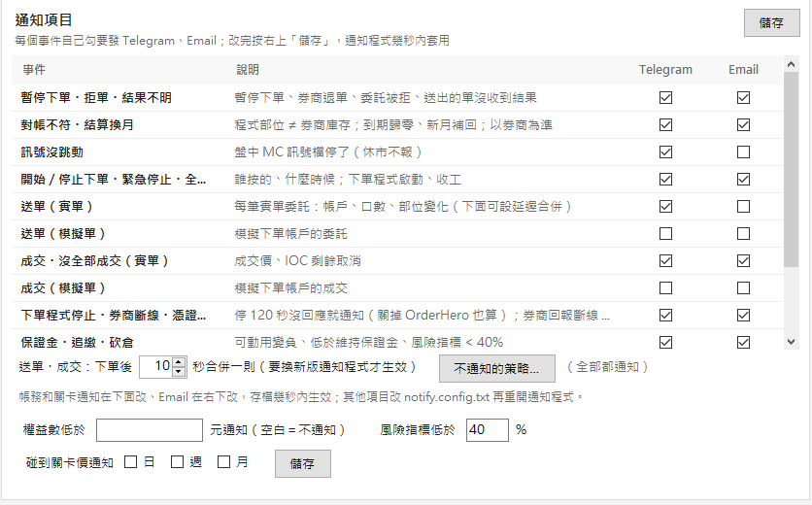Check the 日 checkbox for 關卡價通知

(130, 461)
